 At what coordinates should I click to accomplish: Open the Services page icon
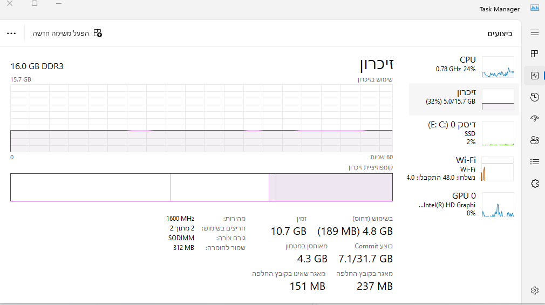[x=535, y=184]
